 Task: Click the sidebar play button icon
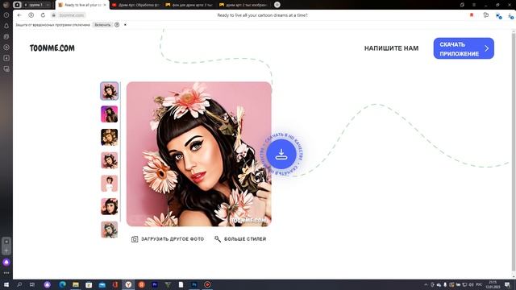click(6, 48)
